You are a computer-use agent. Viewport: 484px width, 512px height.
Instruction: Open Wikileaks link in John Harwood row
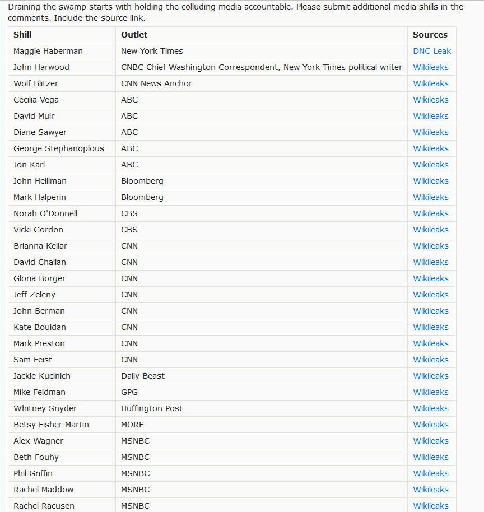430,67
